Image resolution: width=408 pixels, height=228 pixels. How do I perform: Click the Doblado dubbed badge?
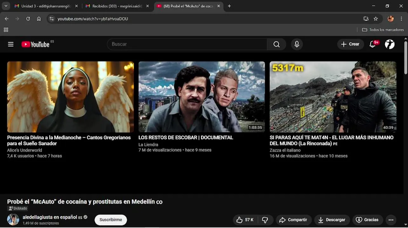click(x=18, y=208)
